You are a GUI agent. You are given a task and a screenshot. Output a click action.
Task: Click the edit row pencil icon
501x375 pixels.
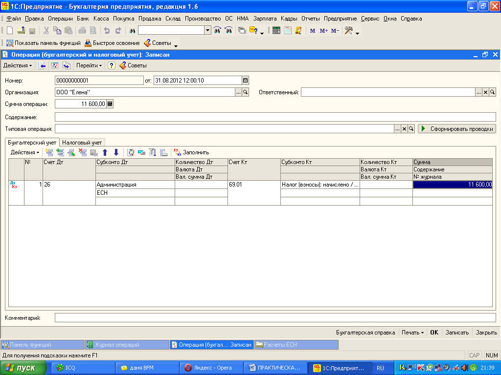click(71, 152)
